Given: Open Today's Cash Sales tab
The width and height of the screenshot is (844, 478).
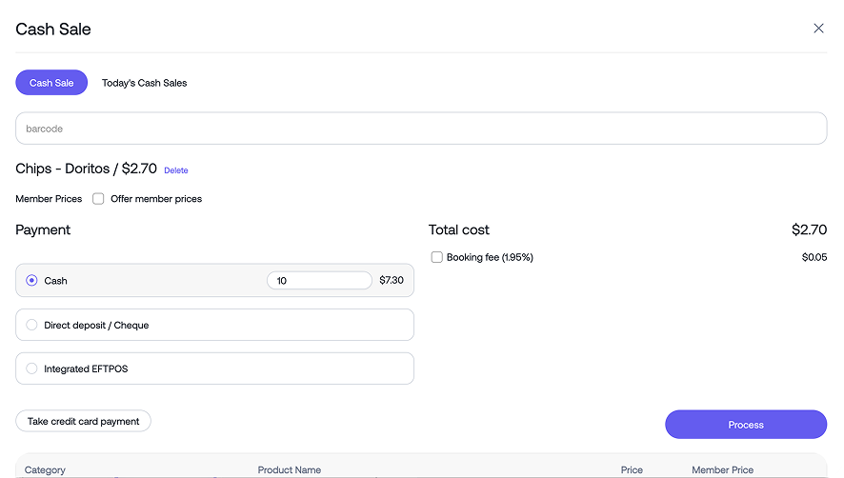Looking at the screenshot, I should coord(144,83).
